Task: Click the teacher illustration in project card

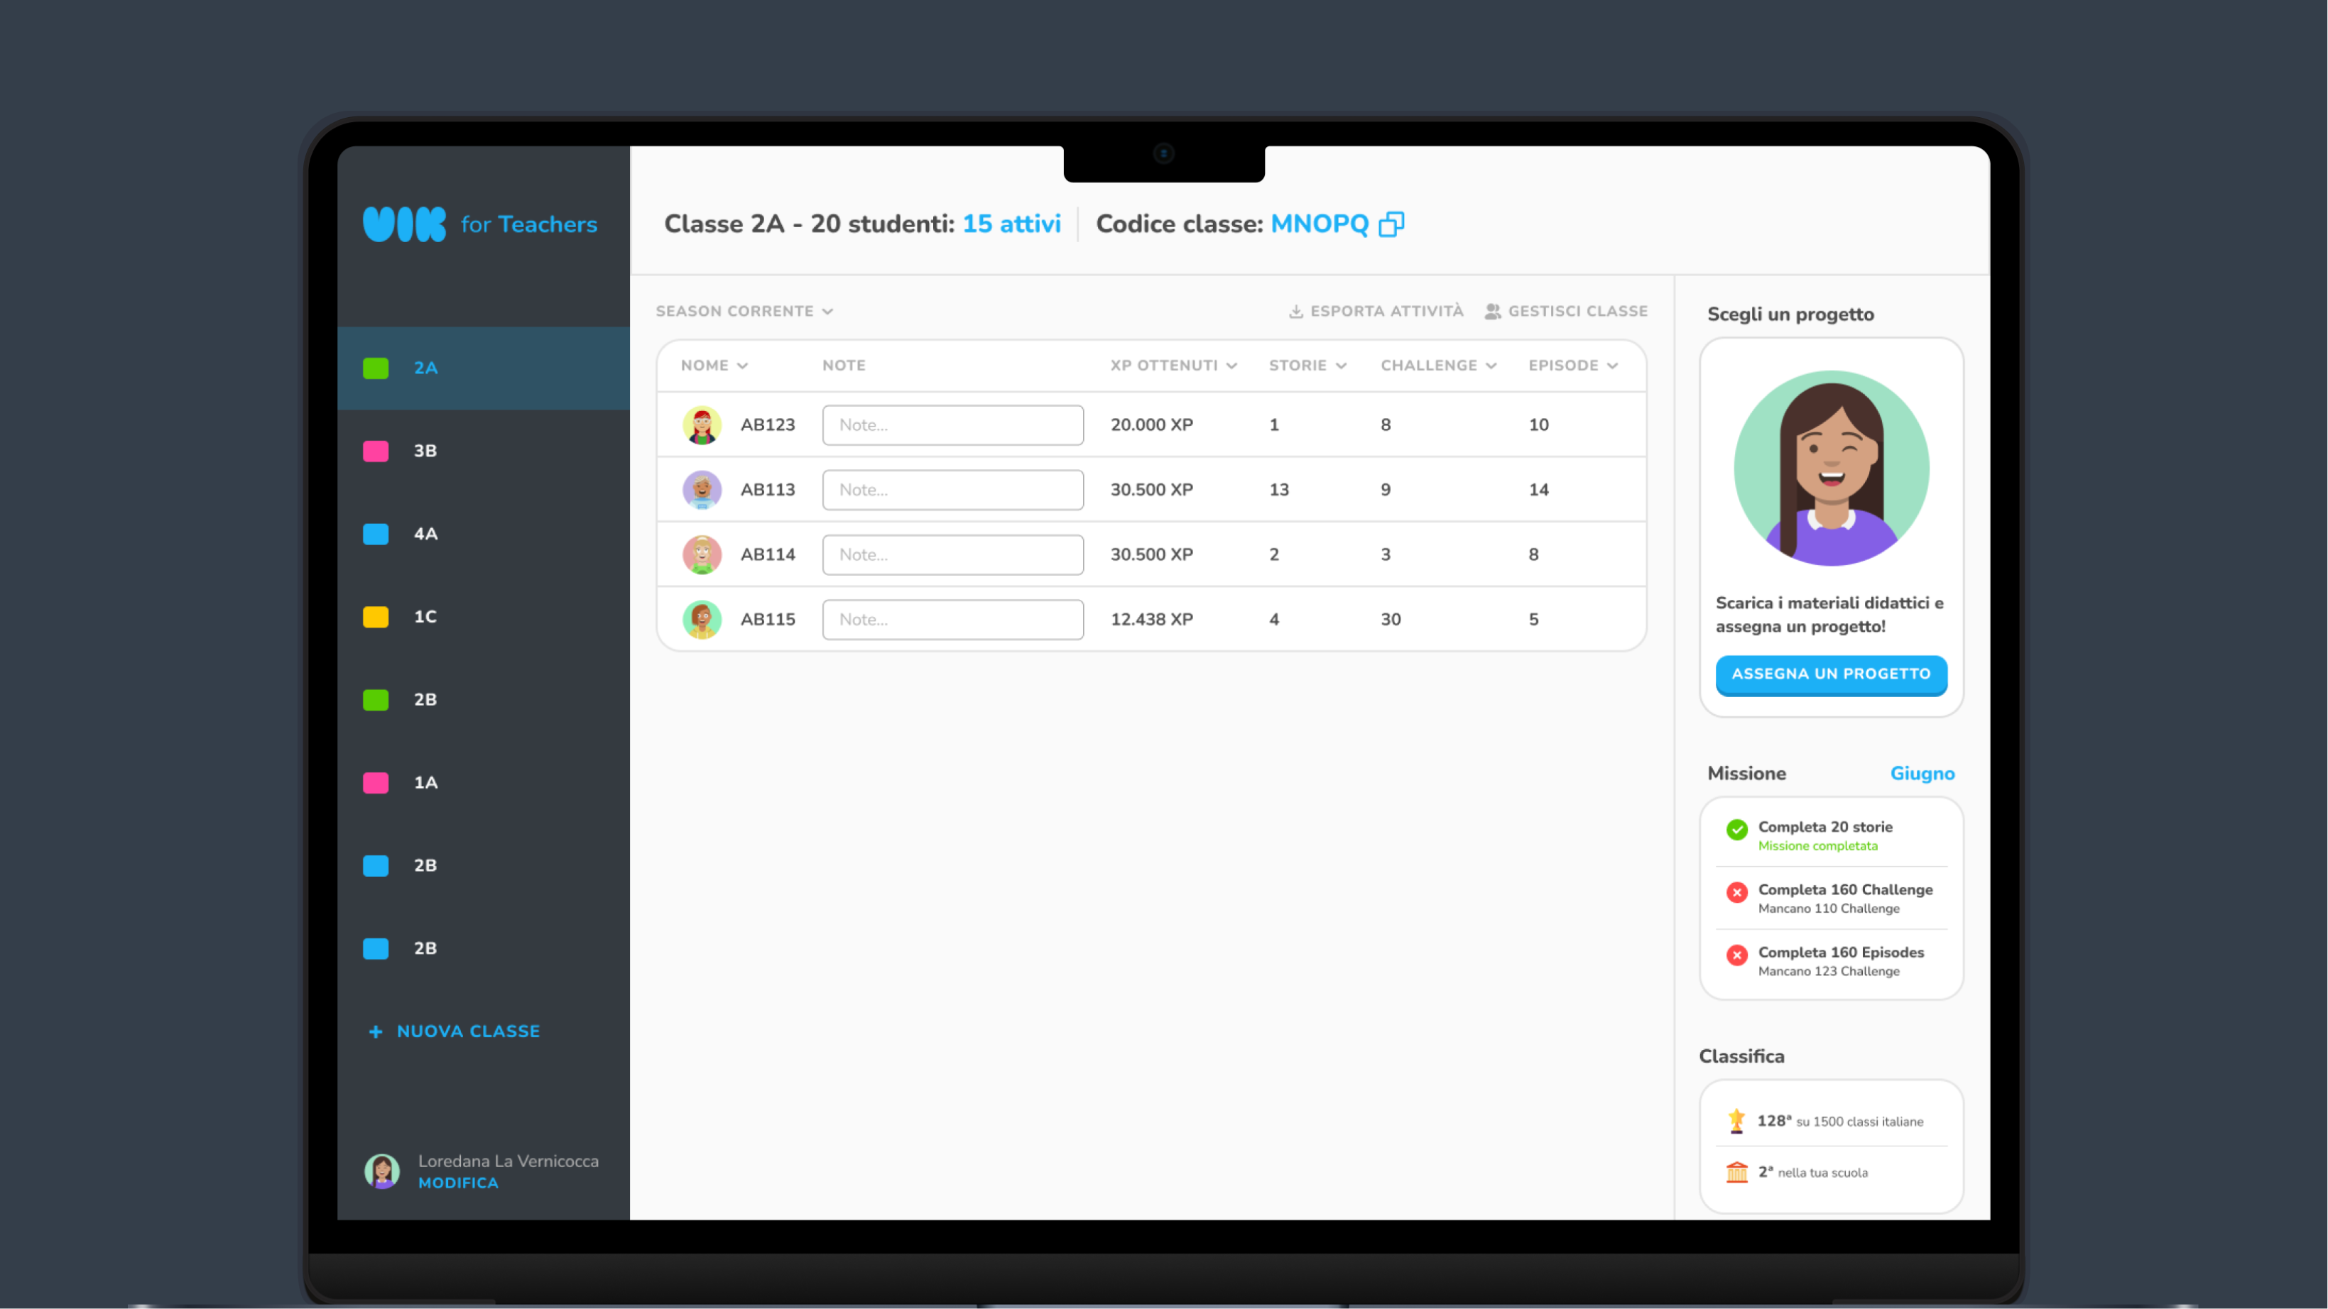Action: point(1832,468)
